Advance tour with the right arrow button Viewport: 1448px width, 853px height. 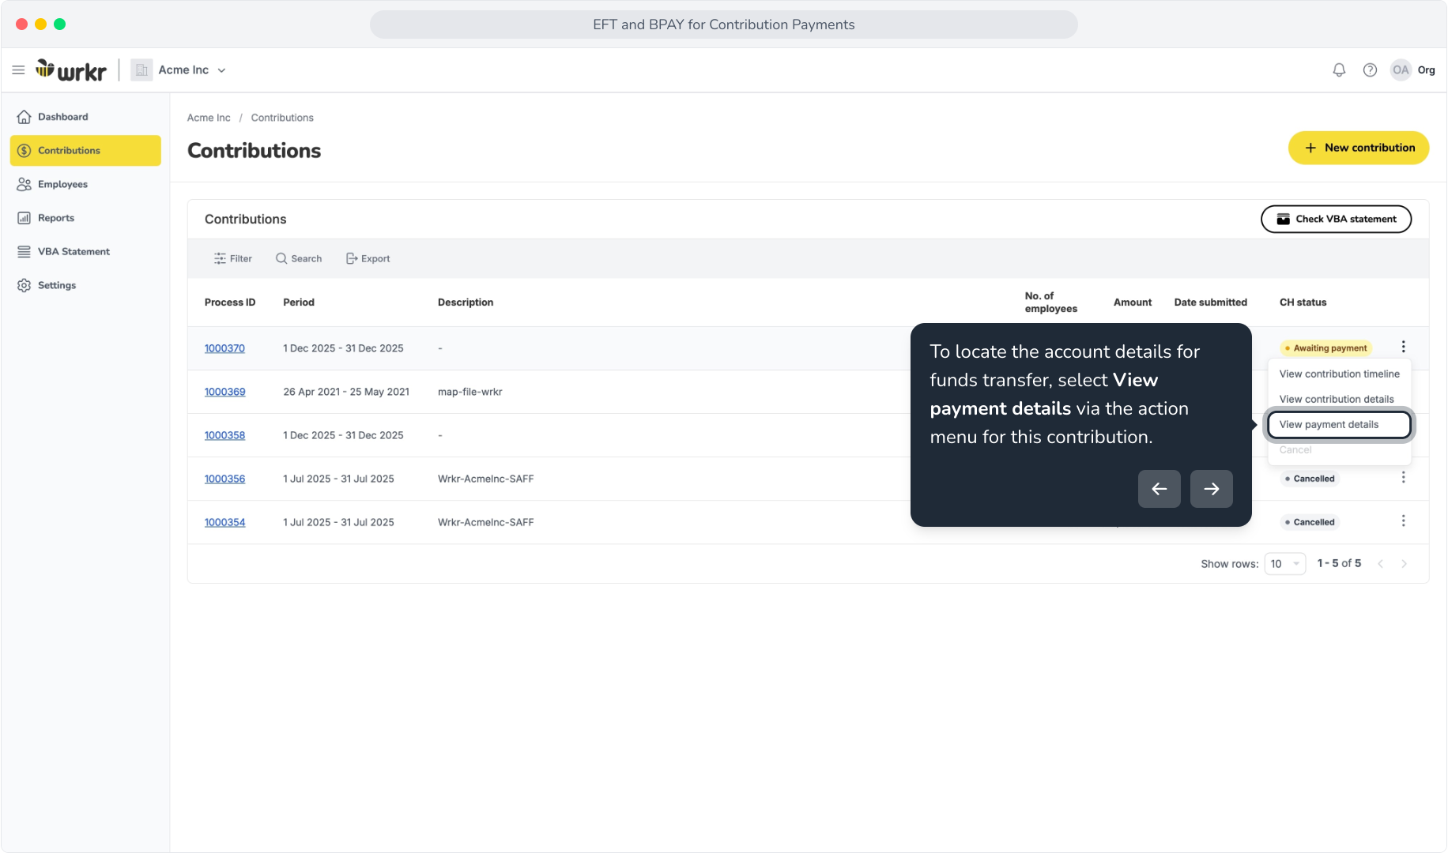[x=1211, y=489]
